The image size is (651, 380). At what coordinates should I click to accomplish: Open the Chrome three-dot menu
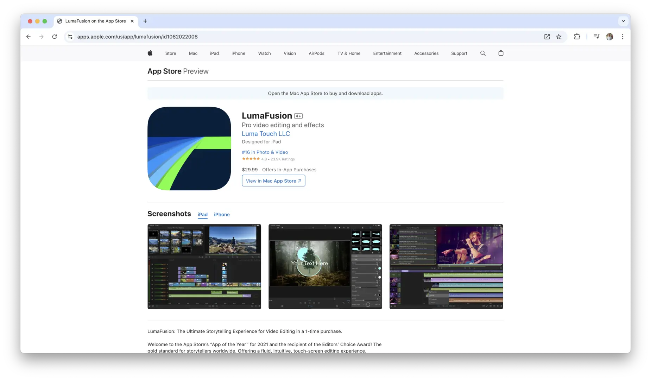point(622,37)
